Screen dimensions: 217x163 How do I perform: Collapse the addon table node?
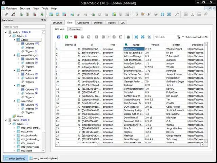14,40
